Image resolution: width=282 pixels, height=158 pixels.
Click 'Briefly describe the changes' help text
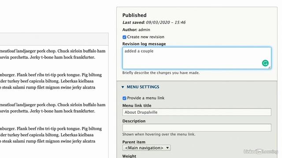coord(161,73)
